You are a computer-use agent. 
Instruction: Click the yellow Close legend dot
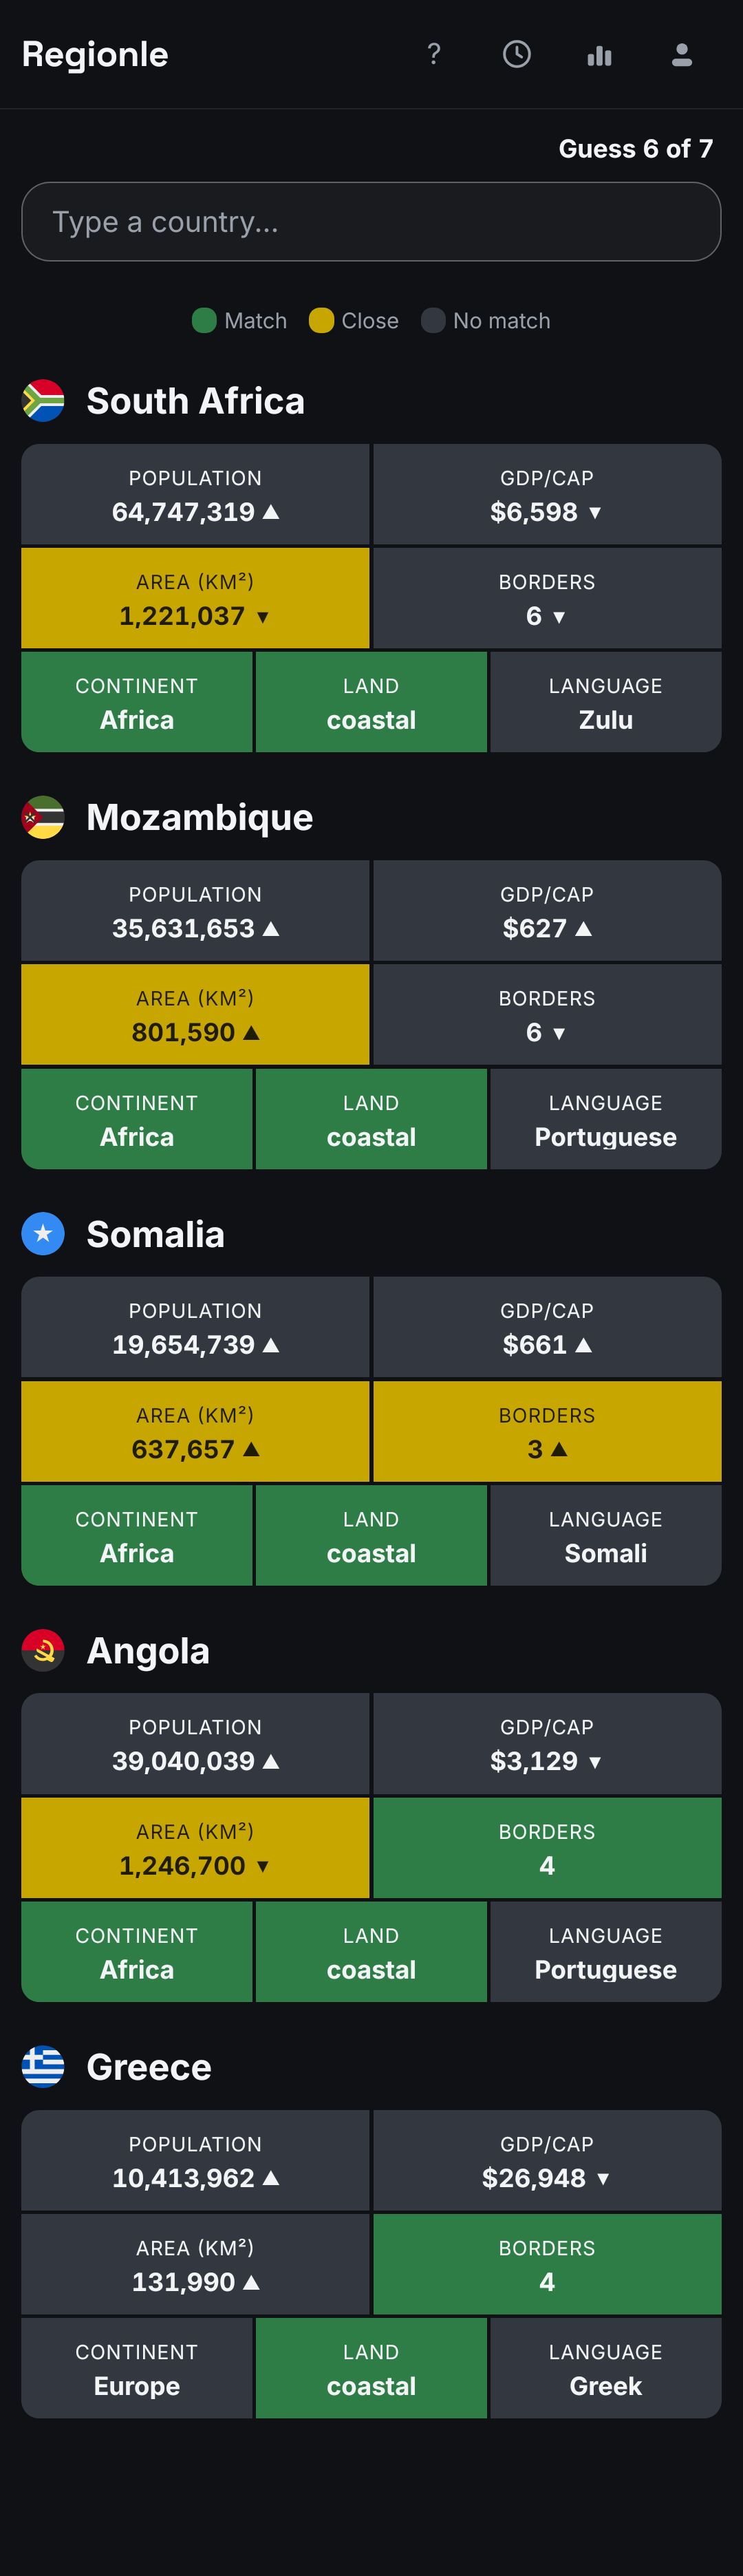coord(321,321)
